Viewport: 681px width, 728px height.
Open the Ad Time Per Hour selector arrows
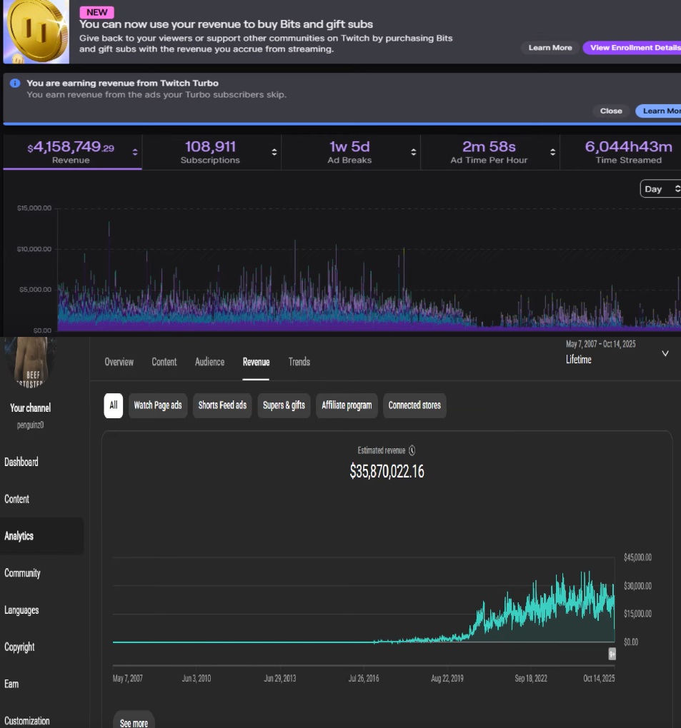(x=552, y=152)
